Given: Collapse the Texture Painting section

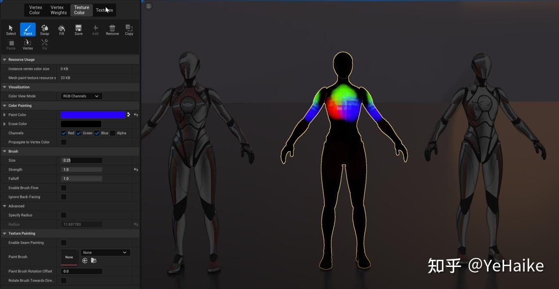Looking at the screenshot, I should (4, 234).
